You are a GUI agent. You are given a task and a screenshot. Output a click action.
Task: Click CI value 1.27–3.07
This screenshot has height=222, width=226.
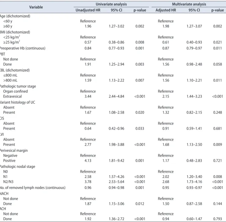[194, 26]
